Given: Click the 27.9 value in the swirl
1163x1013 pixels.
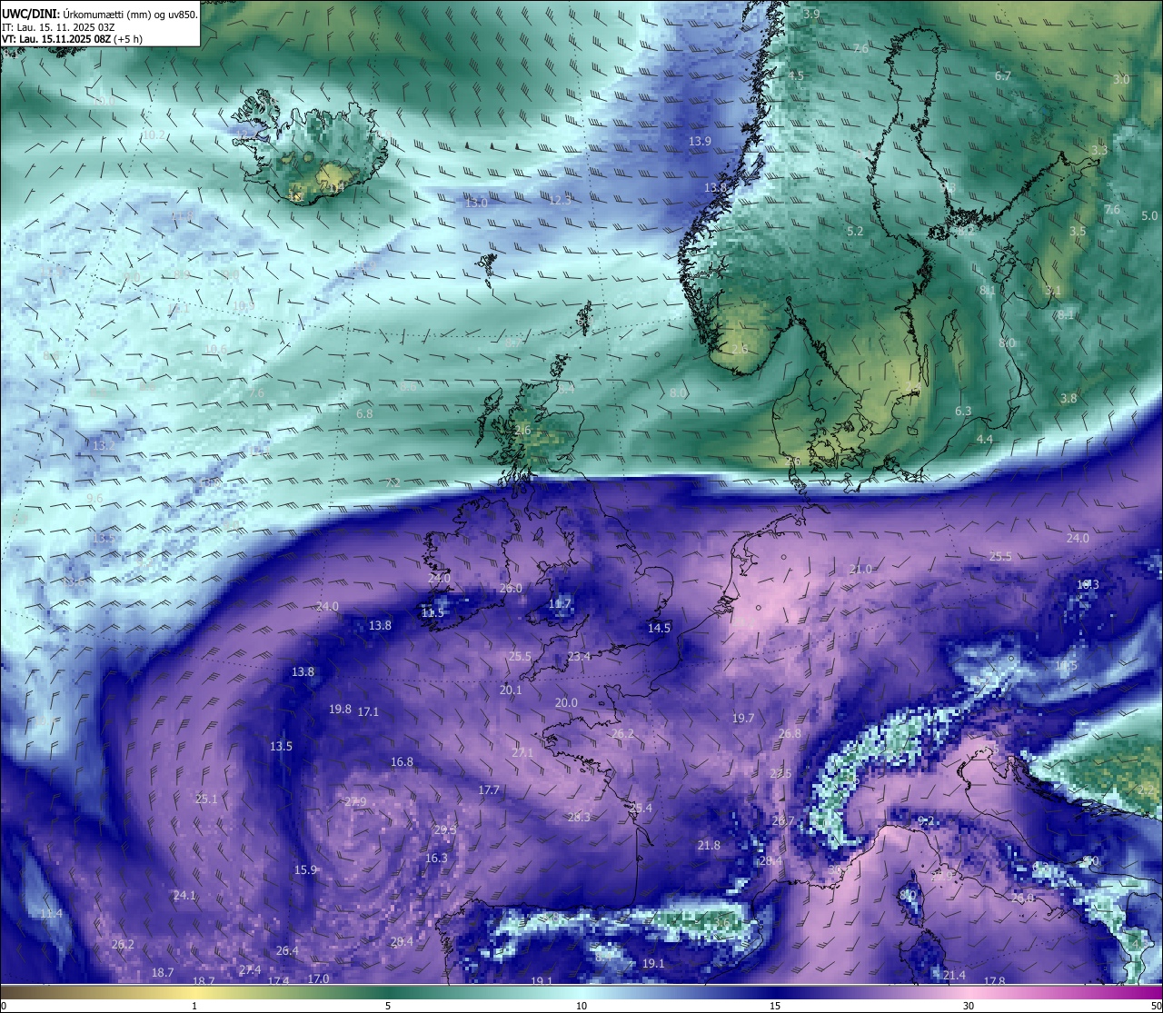Looking at the screenshot, I should click(355, 801).
